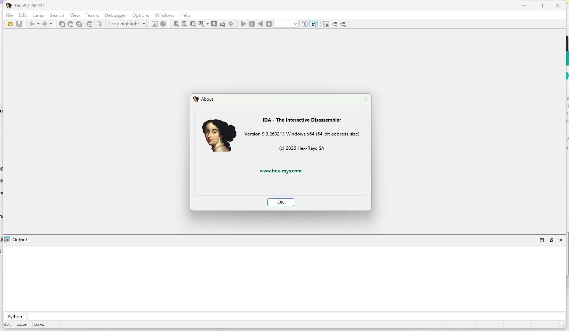Open the Edit menu
The width and height of the screenshot is (569, 331).
point(23,15)
